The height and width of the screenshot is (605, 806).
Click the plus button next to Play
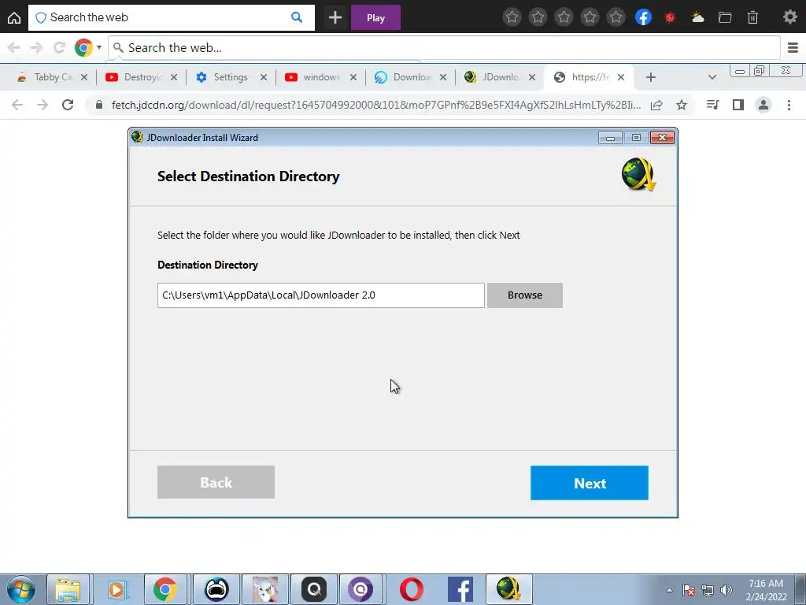[335, 17]
